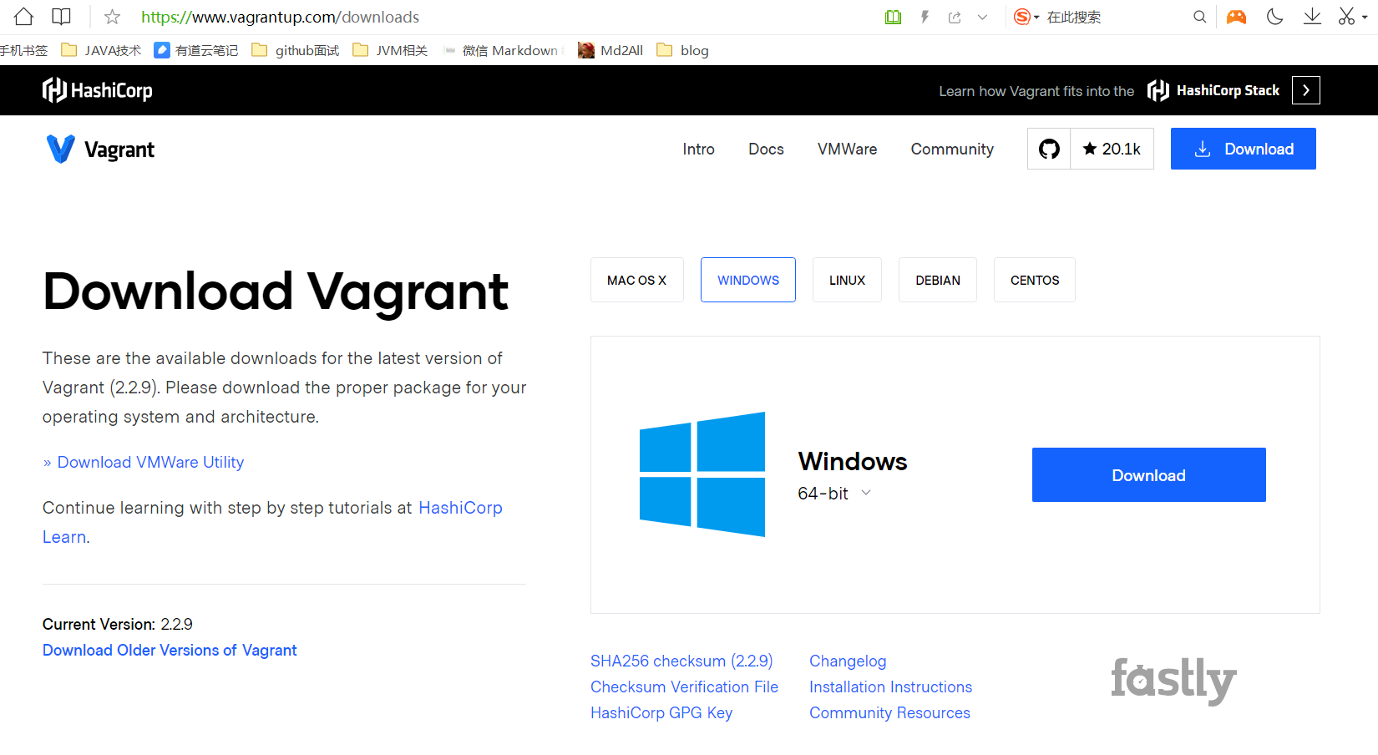Click the SHA256 checksum link
1378x755 pixels.
click(681, 661)
